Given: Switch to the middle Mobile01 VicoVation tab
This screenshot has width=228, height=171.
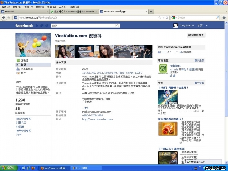Looking at the screenshot, I should pos(74,12).
